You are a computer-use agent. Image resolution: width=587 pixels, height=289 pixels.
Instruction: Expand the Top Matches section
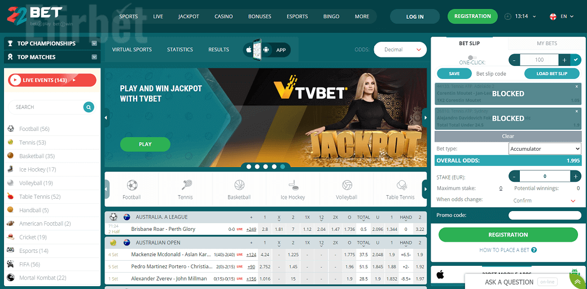point(94,57)
